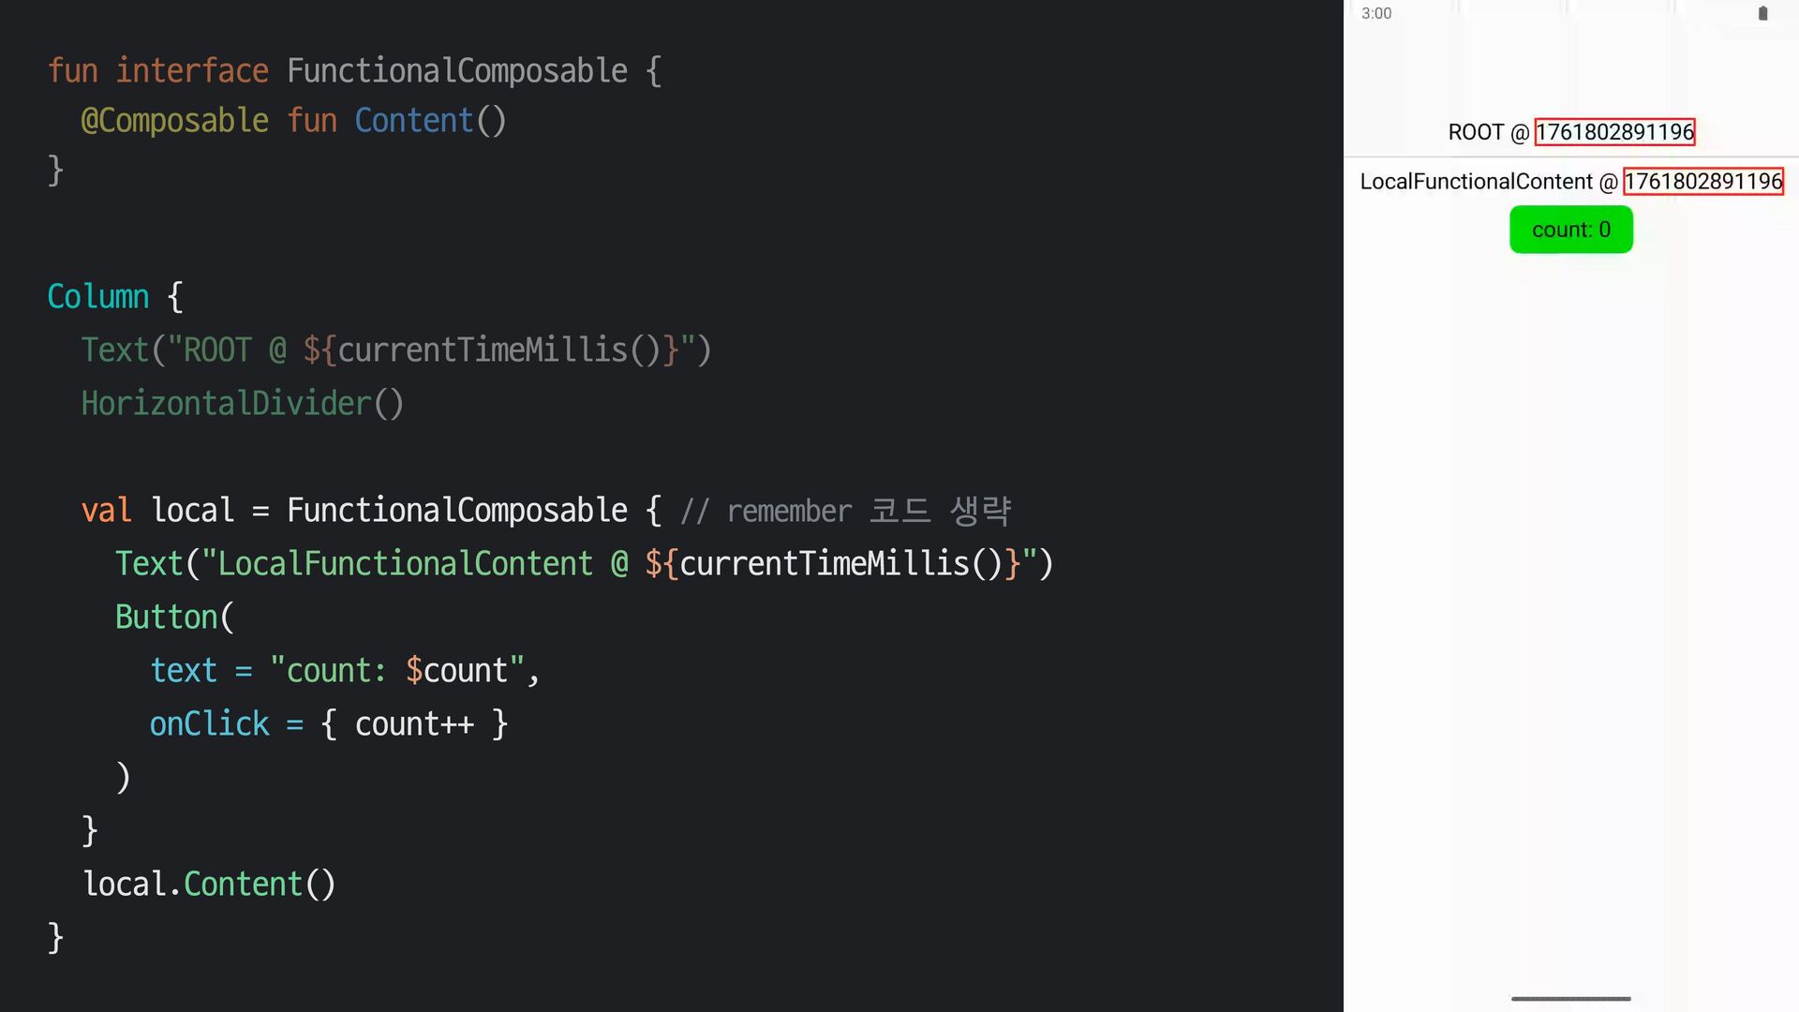Tap the green count: 0 button
Viewport: 1799px width, 1012px height.
click(1570, 230)
